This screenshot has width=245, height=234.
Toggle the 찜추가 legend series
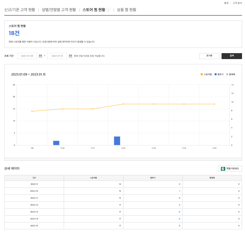click(219, 75)
